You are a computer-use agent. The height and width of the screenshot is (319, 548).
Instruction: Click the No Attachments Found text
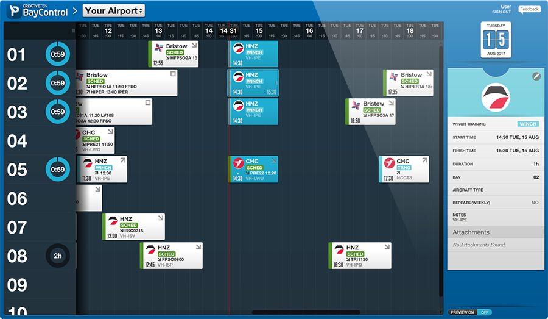[x=479, y=245]
